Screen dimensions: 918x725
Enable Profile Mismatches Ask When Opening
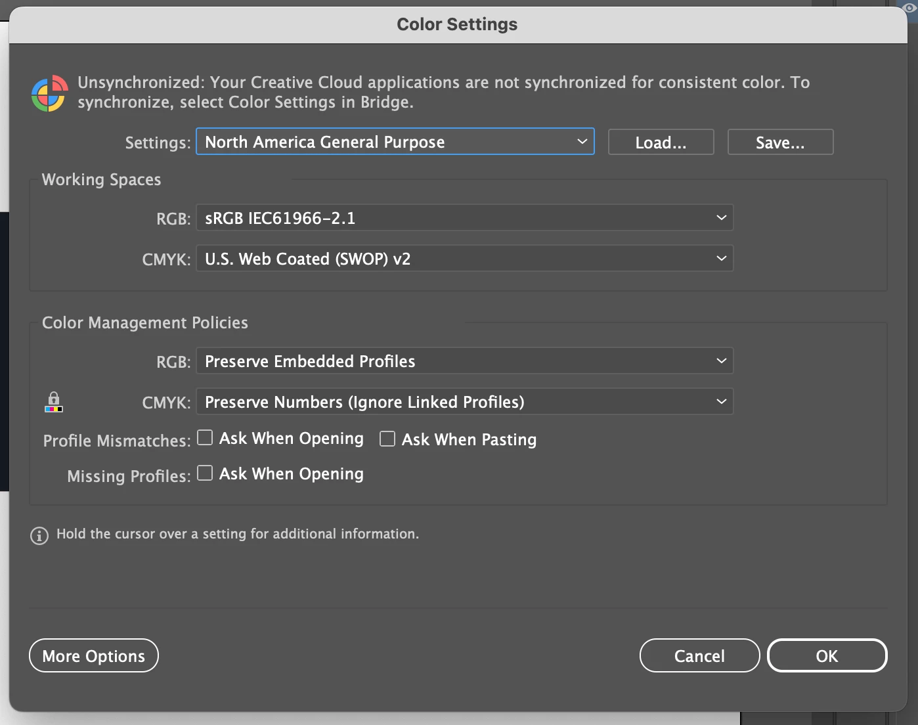click(205, 438)
